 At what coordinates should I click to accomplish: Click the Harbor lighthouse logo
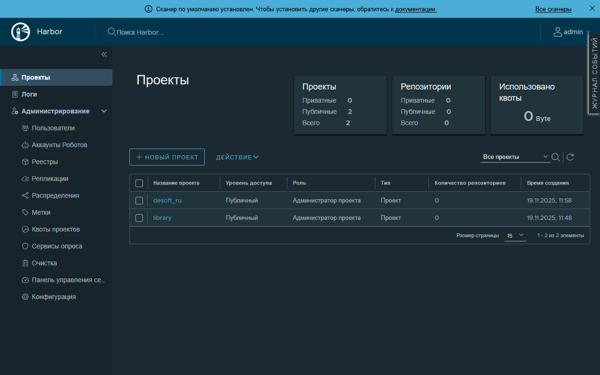pos(21,32)
